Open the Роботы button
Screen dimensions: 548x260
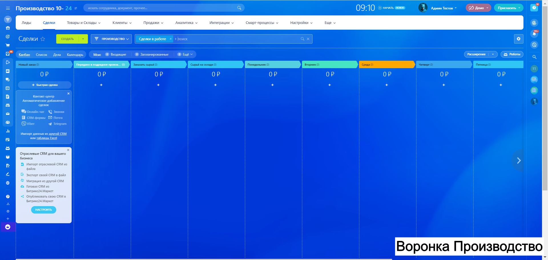pyautogui.click(x=512, y=54)
